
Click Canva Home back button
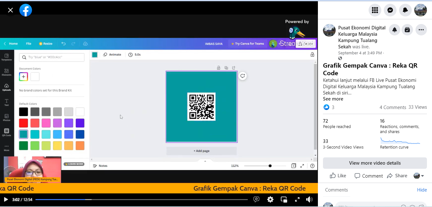tap(11, 44)
